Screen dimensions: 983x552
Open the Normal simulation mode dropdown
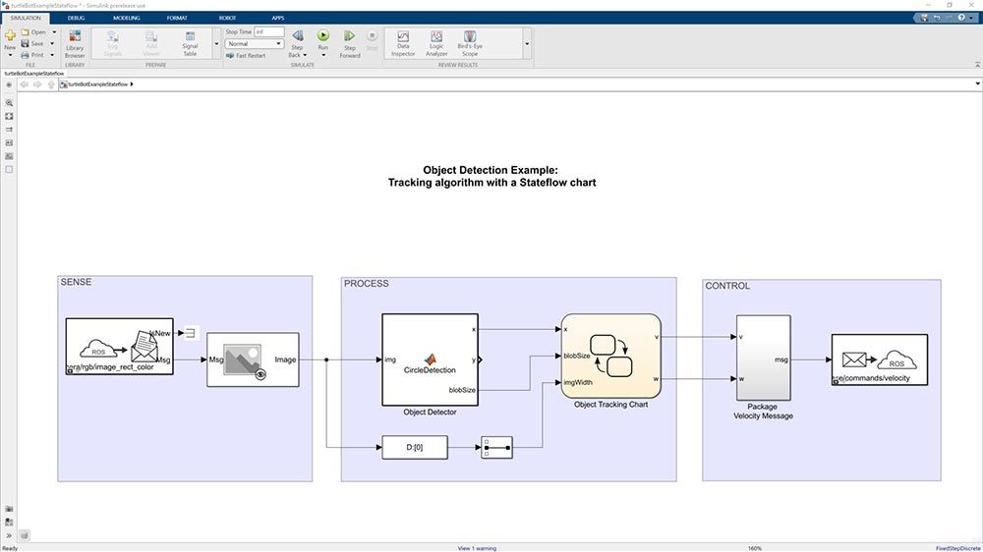click(x=254, y=44)
